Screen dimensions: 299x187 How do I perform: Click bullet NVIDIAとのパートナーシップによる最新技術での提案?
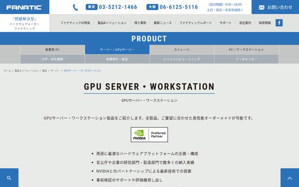pyautogui.click(x=144, y=171)
